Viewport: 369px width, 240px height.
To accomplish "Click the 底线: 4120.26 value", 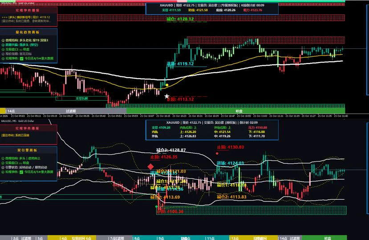I will [225, 10].
